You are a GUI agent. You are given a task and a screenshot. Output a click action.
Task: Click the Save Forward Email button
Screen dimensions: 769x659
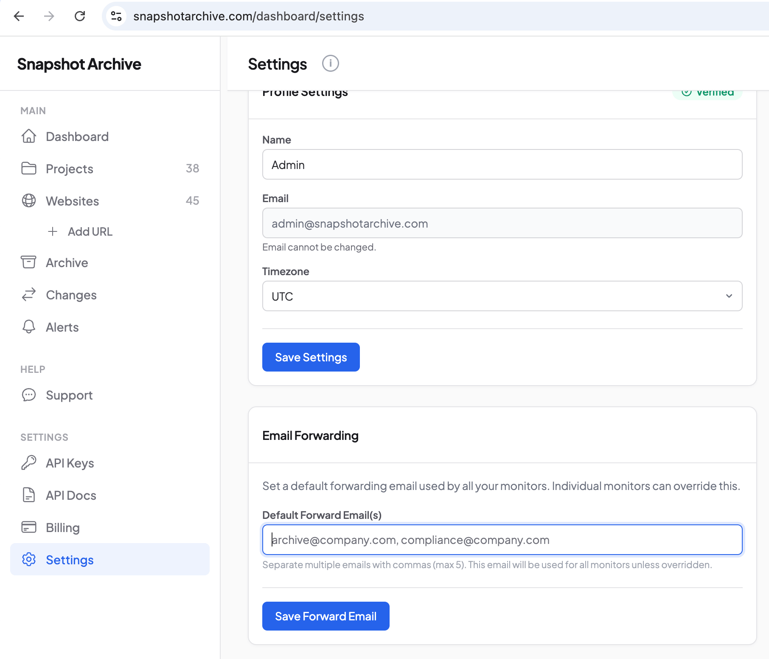(x=326, y=616)
